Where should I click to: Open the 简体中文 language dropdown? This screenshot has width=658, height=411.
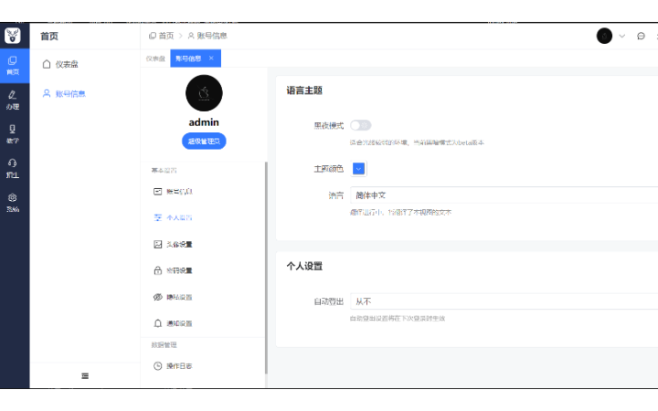[503, 195]
